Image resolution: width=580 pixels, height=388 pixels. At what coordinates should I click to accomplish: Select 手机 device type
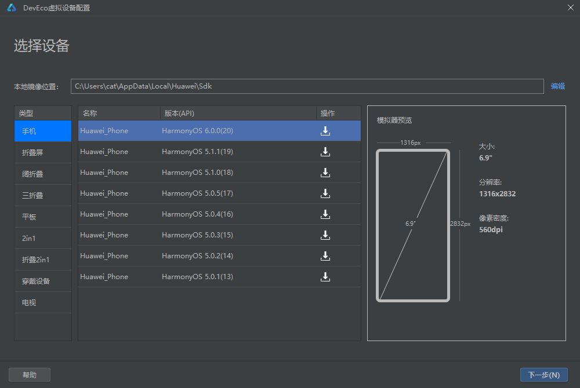(43, 131)
